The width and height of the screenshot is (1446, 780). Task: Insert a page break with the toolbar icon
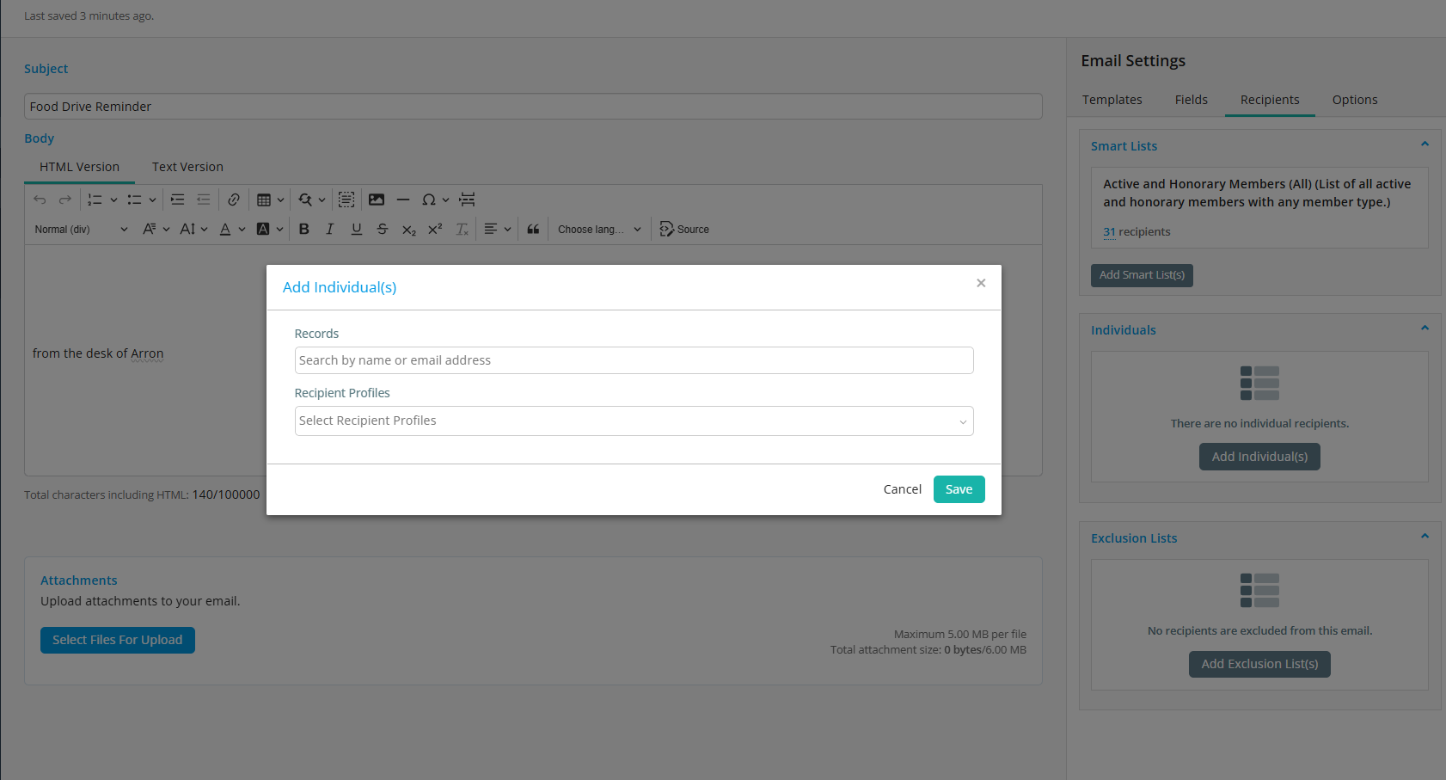tap(467, 200)
